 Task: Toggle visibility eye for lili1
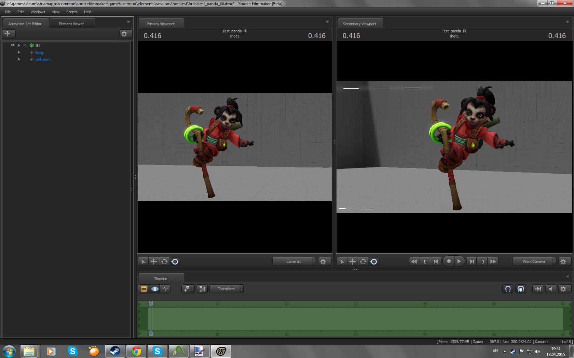pos(13,45)
